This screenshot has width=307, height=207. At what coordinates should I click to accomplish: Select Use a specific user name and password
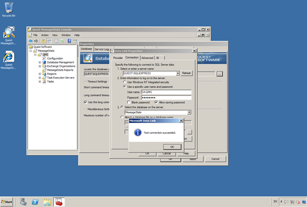(124, 87)
